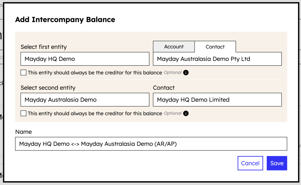Open contact field showing Mayday Australasia Demo Pty Ltd
301x185 pixels.
point(217,59)
